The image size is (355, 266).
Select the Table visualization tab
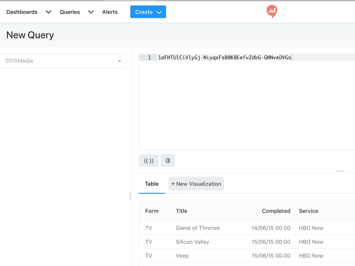point(152,184)
